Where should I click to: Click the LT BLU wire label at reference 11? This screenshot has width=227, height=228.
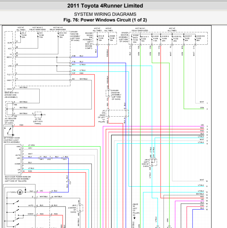point(201,185)
